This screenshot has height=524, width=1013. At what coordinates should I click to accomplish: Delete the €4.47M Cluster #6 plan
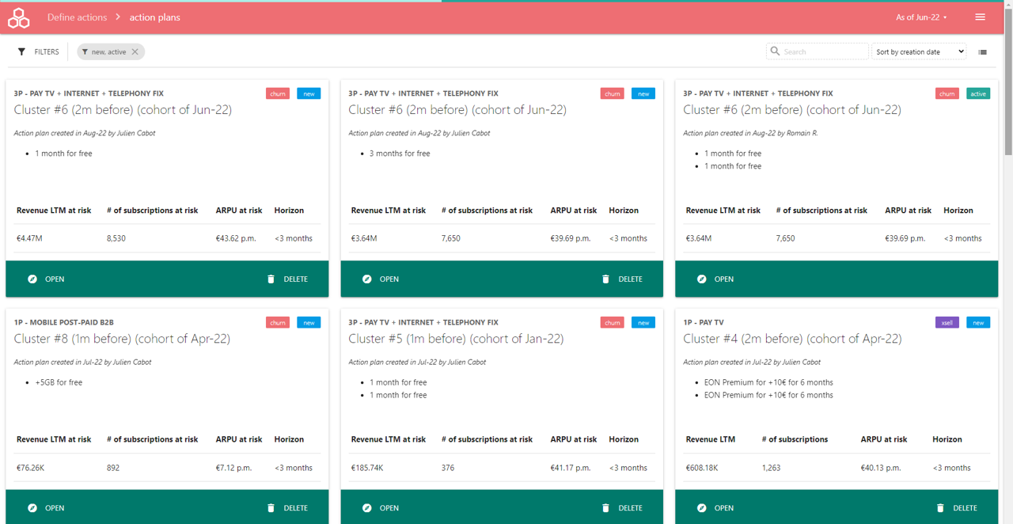click(x=287, y=279)
